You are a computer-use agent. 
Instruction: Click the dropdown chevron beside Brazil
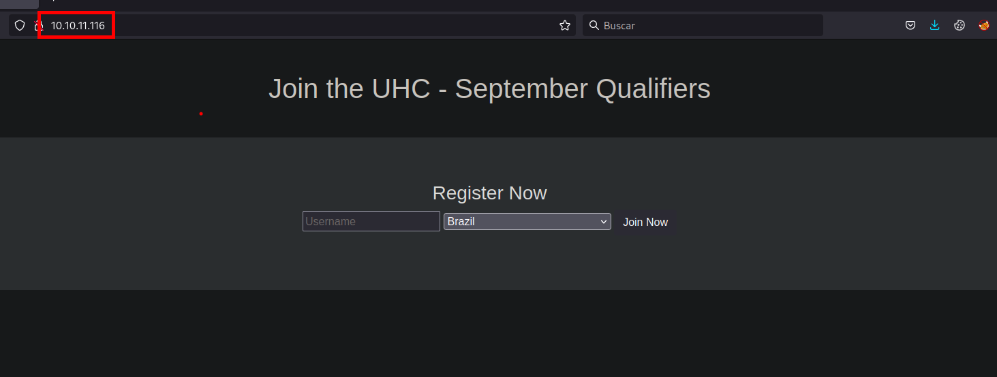[604, 222]
